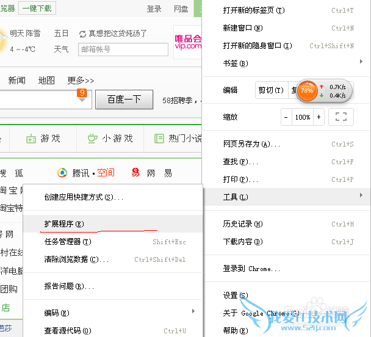
Task: Click the 小游戏 cup icon
Action: tap(93, 139)
